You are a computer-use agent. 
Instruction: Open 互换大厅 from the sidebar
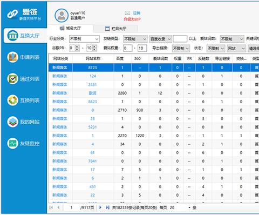pyautogui.click(x=25, y=36)
